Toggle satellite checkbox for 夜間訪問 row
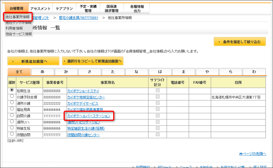The image size is (273, 168). tap(157, 135)
